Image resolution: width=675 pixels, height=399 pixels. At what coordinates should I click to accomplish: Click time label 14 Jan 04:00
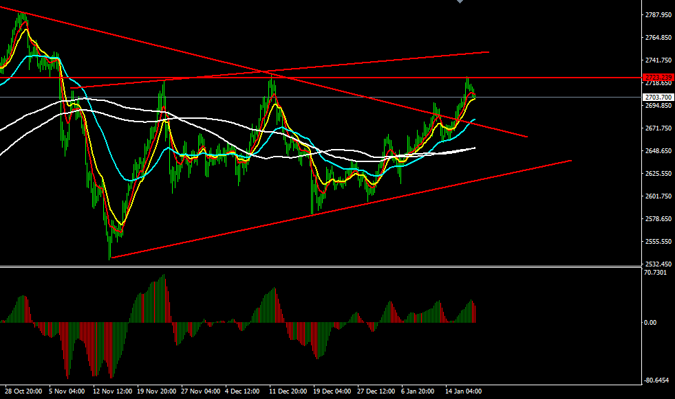coord(463,391)
